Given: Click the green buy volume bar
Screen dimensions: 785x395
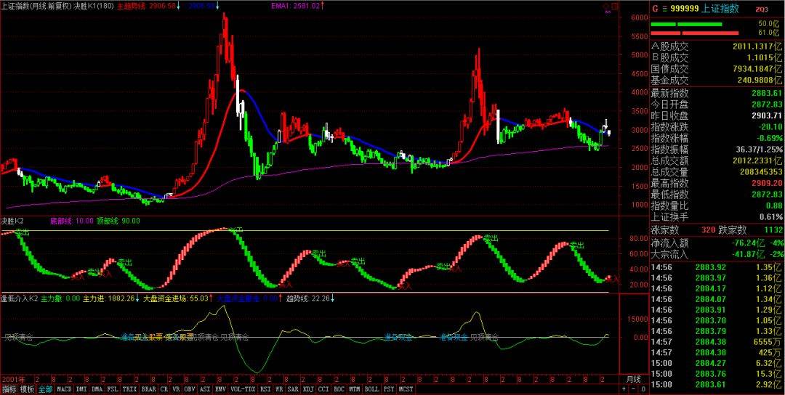Looking at the screenshot, I should (686, 24).
